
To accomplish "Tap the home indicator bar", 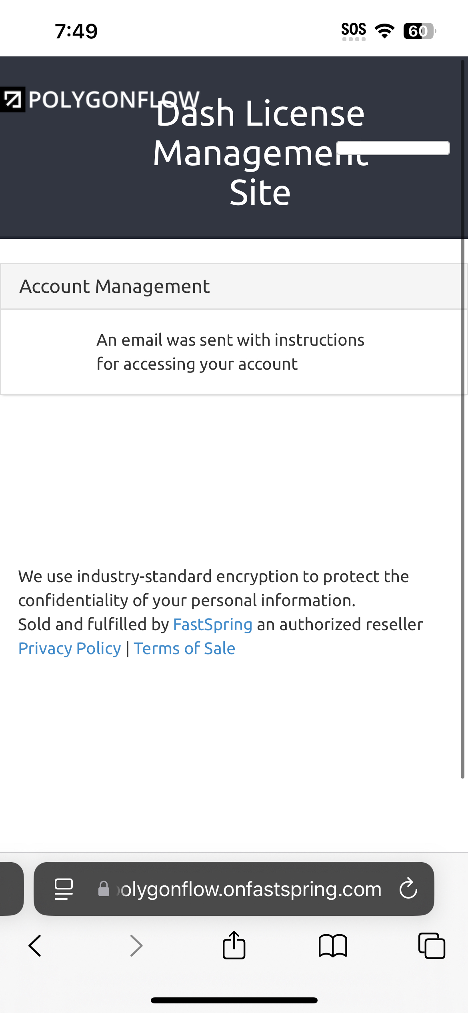I will (234, 1000).
